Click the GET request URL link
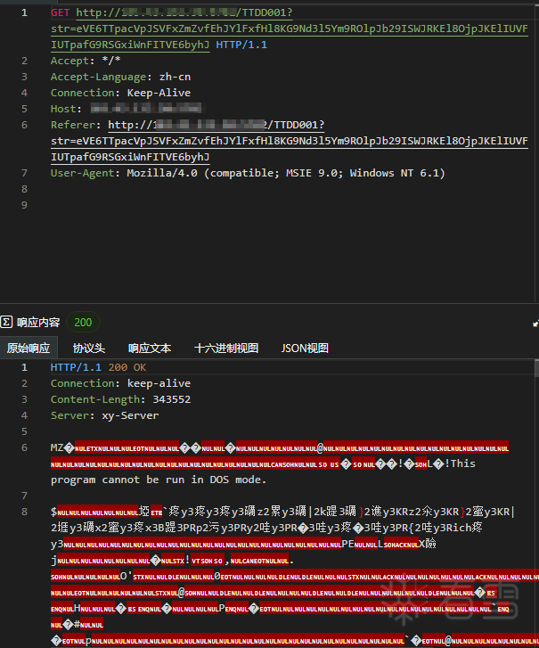The width and height of the screenshot is (539, 648). point(290,29)
